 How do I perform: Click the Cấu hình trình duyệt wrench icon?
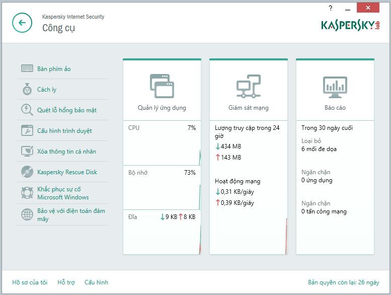coord(27,131)
